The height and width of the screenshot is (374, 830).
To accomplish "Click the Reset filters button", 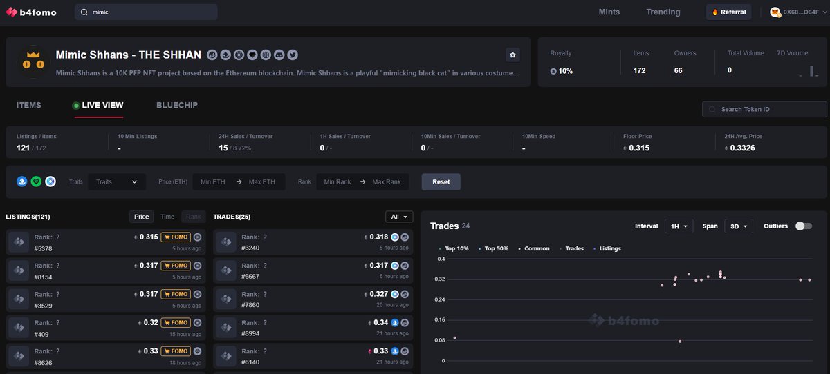I will pos(441,182).
